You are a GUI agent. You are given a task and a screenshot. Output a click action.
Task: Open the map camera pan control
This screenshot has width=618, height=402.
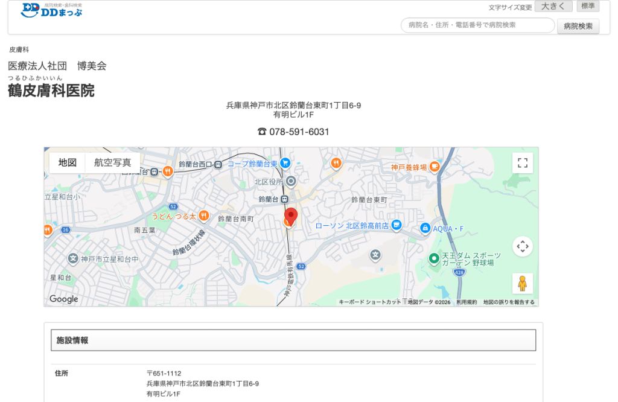pos(523,246)
